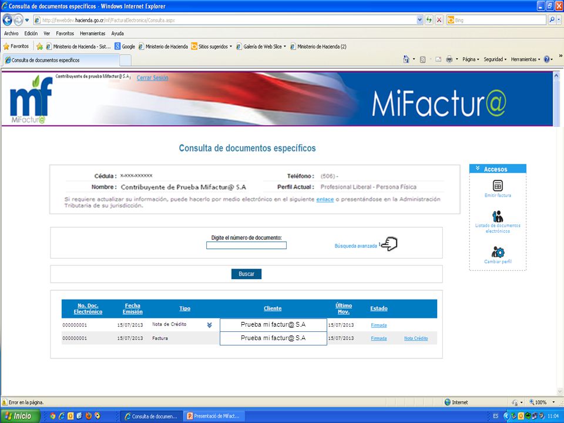
Task: Sort by Fecha Emisión column header
Action: pos(132,308)
